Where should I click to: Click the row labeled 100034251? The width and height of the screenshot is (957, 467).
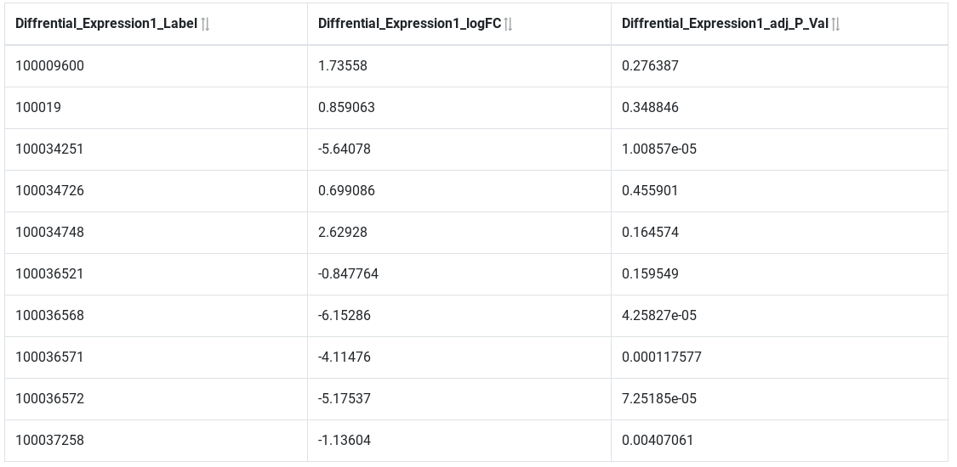click(476, 149)
